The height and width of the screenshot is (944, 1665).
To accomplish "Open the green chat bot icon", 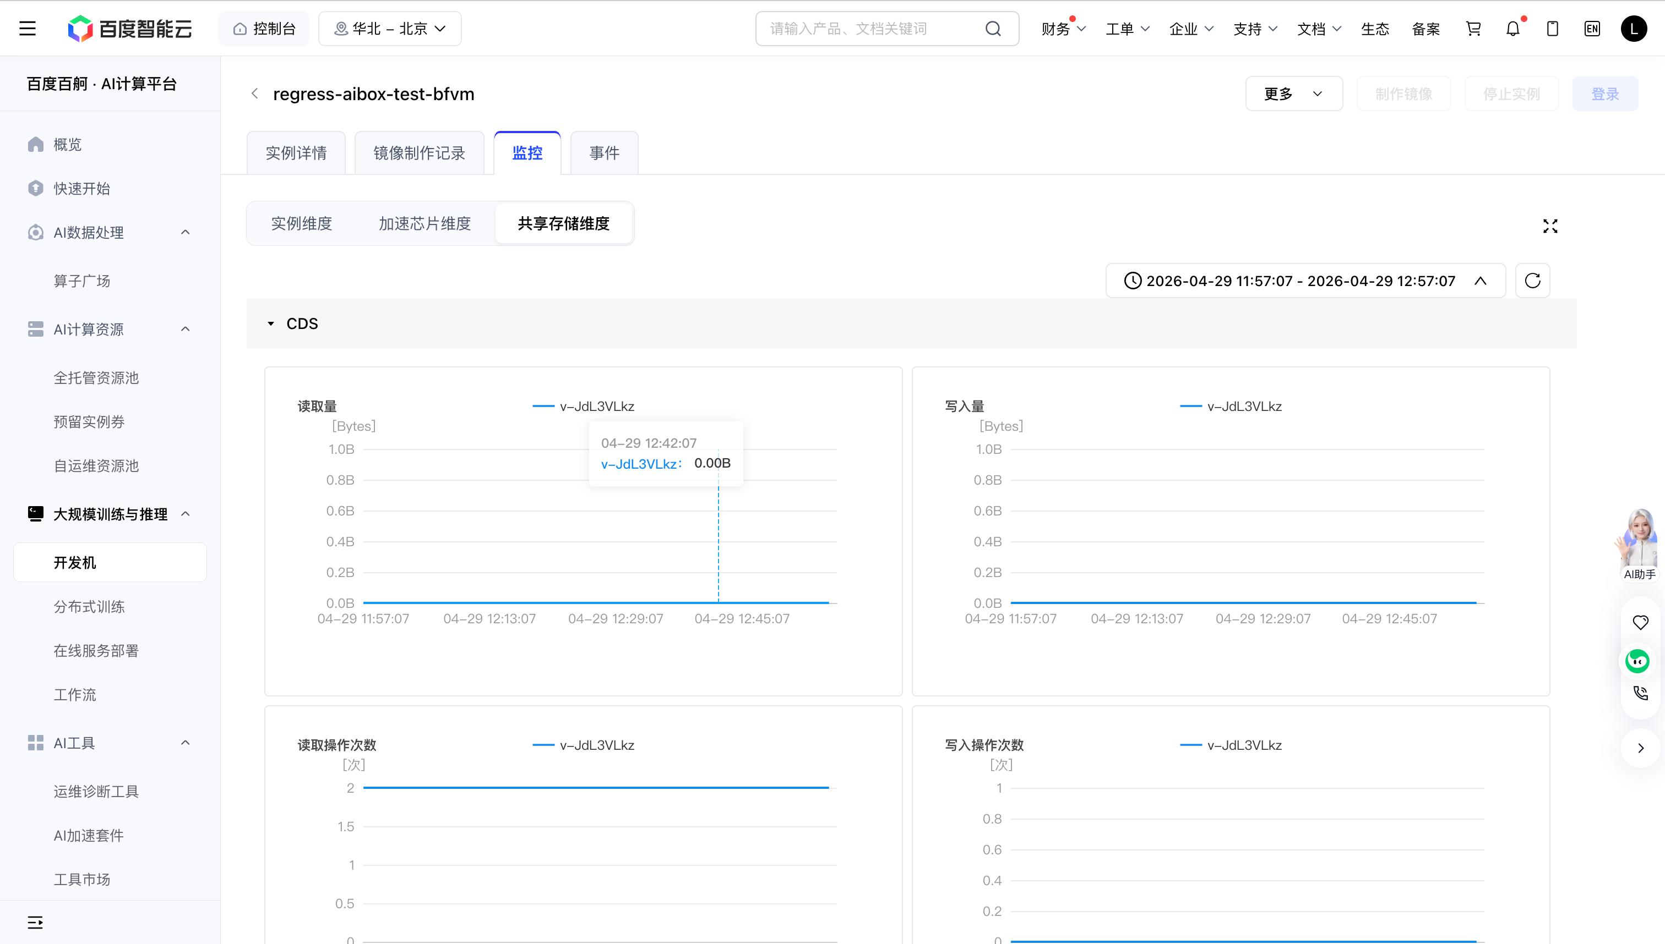I will [x=1637, y=661].
